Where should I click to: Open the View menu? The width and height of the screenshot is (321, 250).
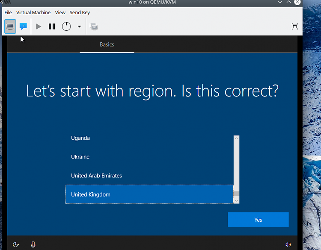tap(60, 12)
